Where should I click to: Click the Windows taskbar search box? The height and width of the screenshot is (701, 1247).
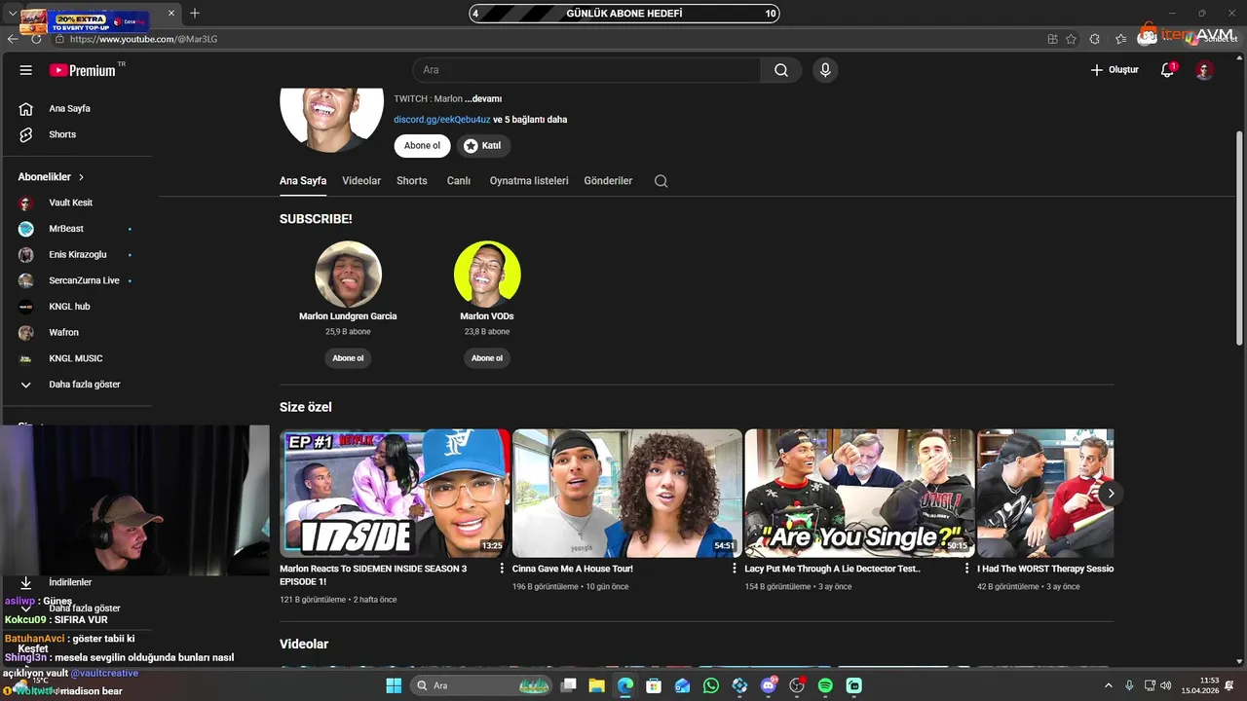pyautogui.click(x=481, y=685)
